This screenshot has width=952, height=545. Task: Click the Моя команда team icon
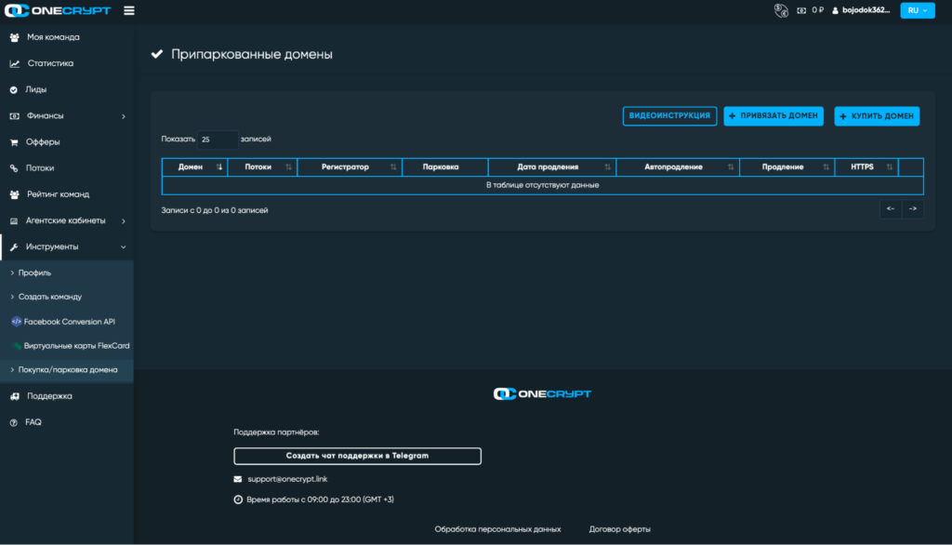[x=15, y=38]
